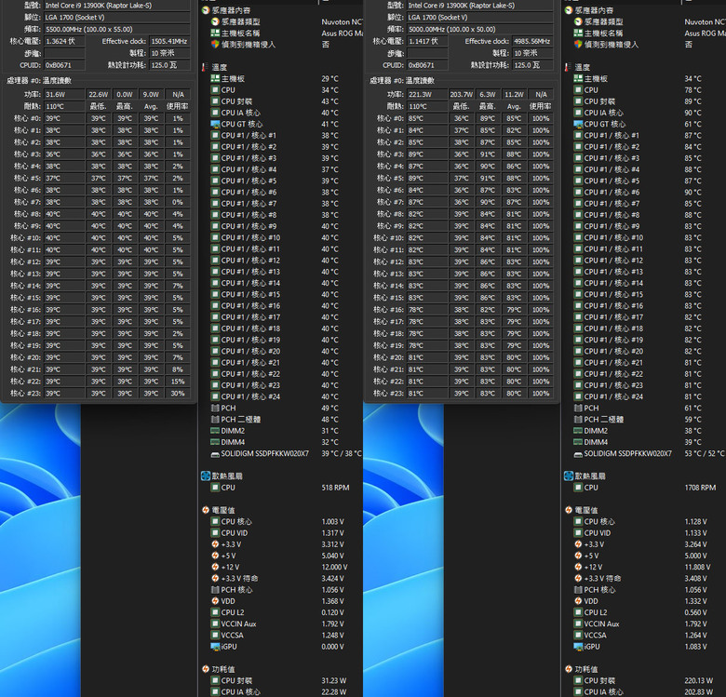Viewport: 726px width, 697px height.
Task: Click the VDD icon showing 1.332 V
Action: click(578, 601)
